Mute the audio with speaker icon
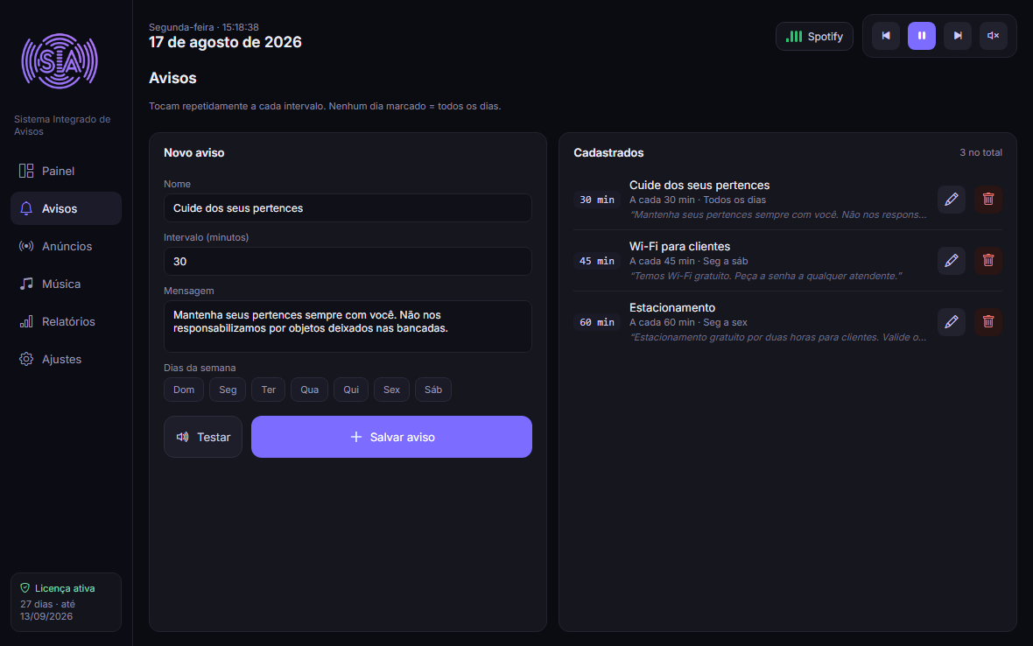This screenshot has height=646, width=1033. tap(994, 36)
